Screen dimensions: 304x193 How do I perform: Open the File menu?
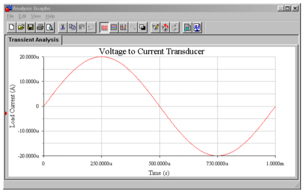[10, 16]
